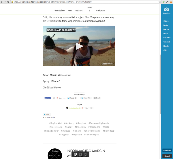Open the #Singapur tag
The height and width of the screenshot is (159, 173).
[64, 135]
